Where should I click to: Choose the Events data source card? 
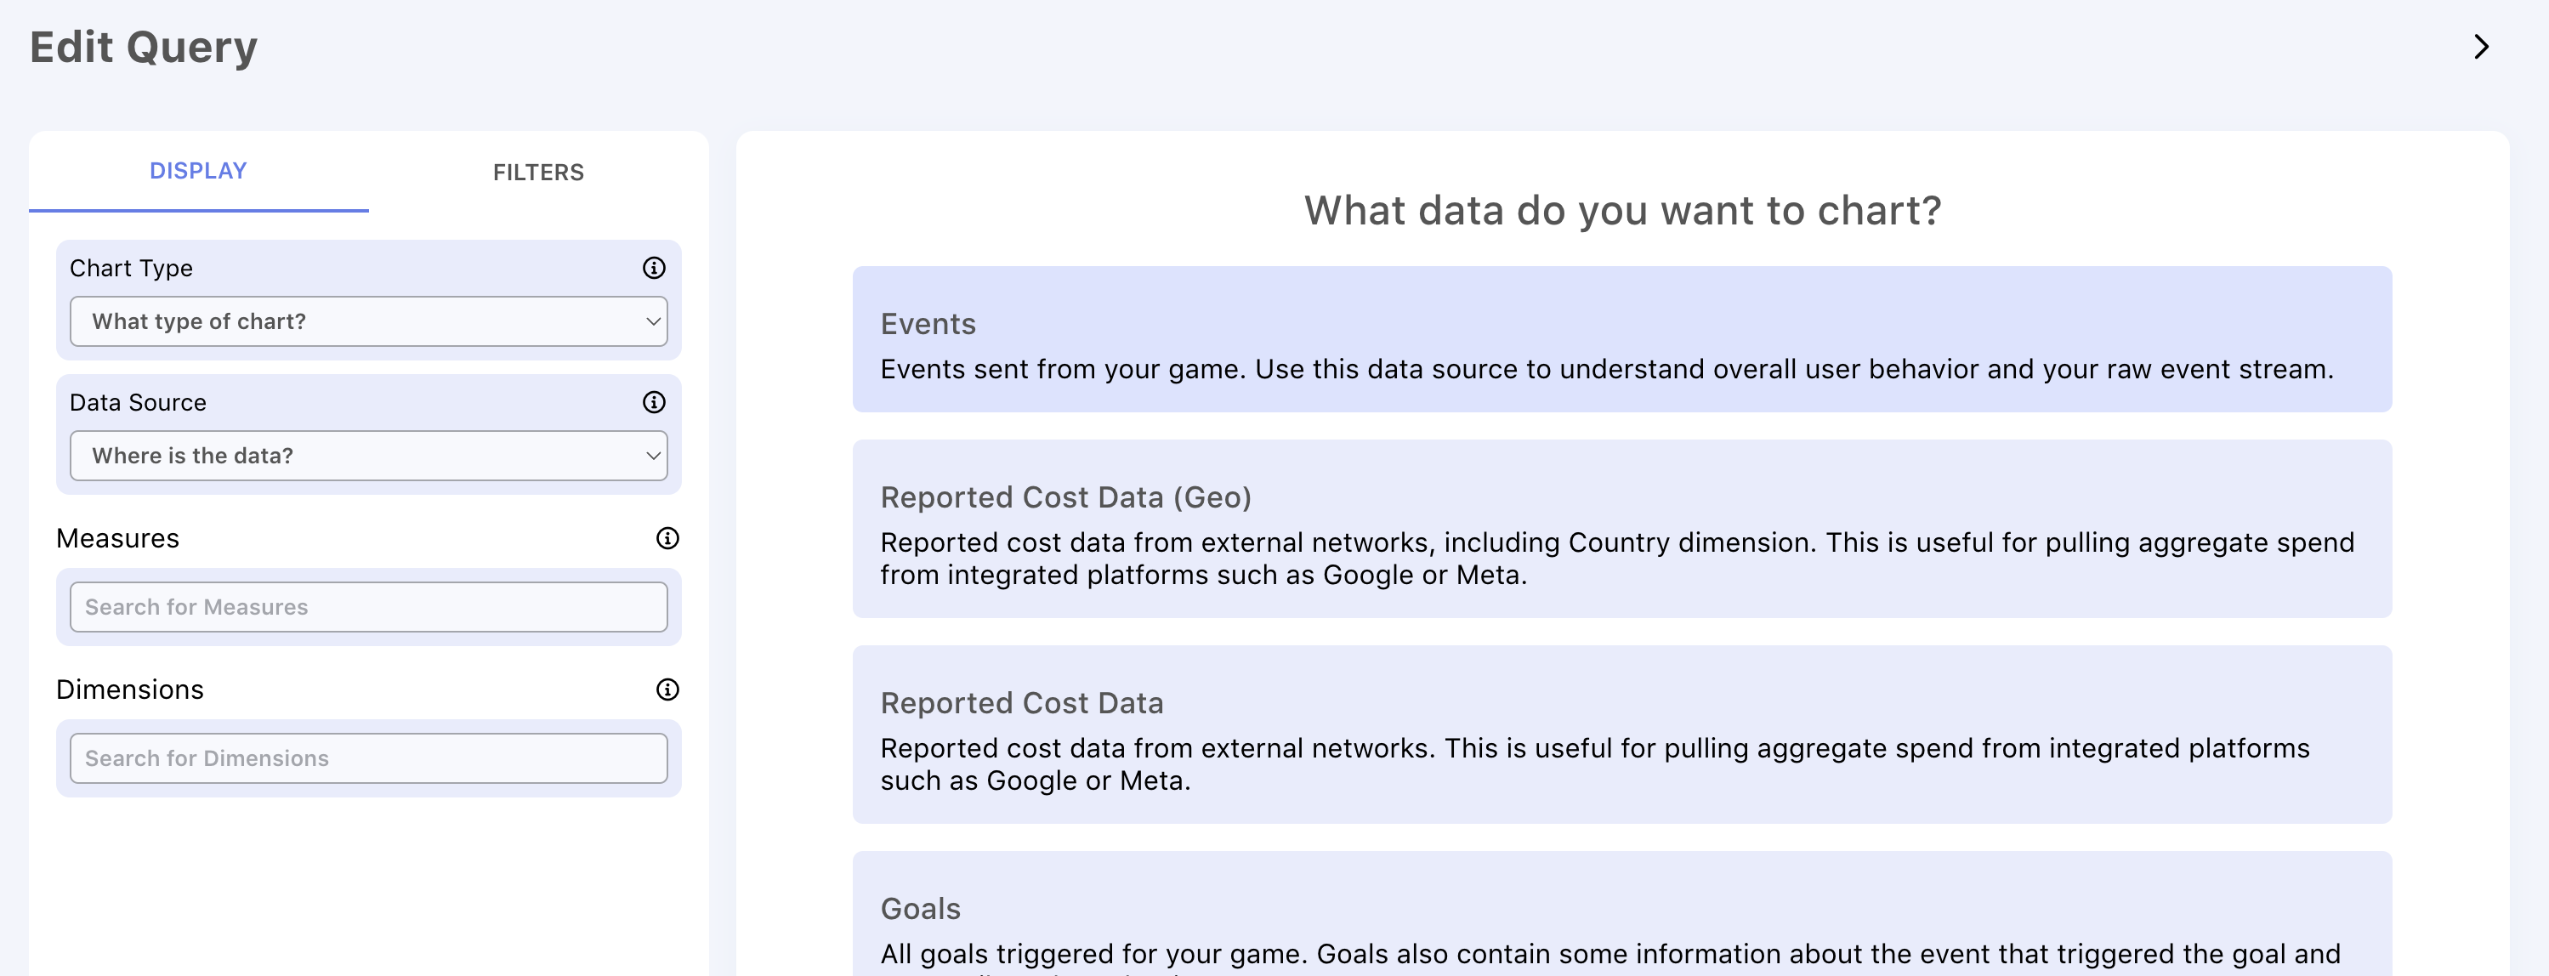pyautogui.click(x=1621, y=339)
